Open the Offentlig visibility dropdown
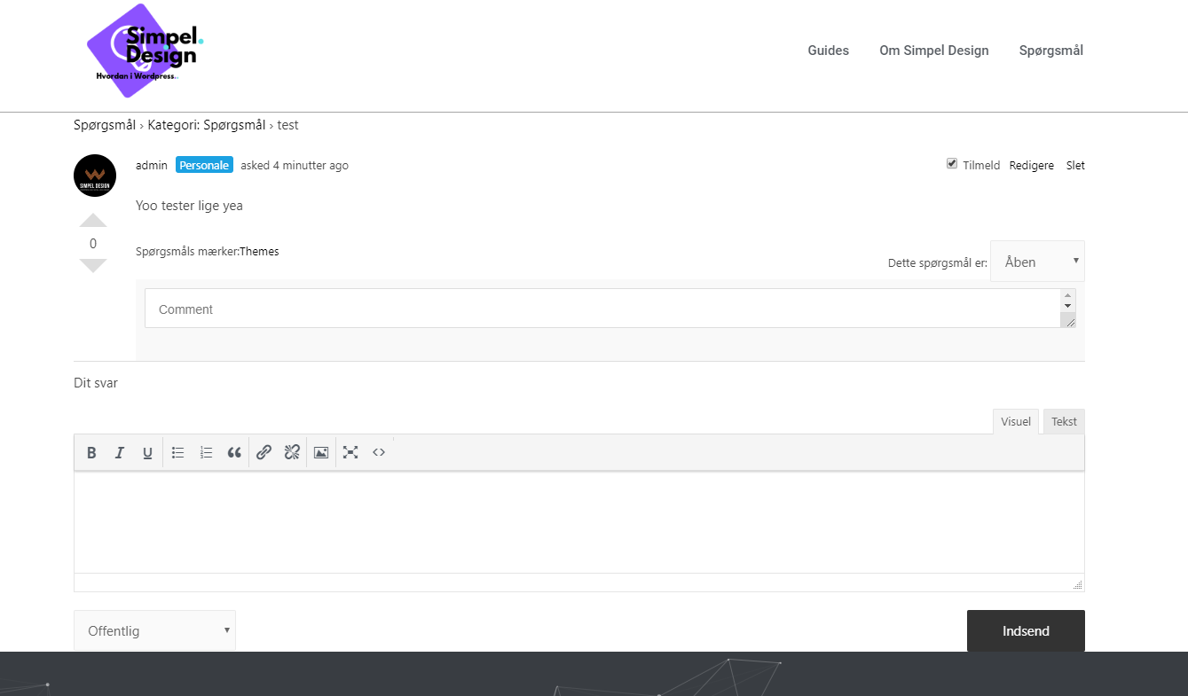The width and height of the screenshot is (1188, 696). point(154,630)
